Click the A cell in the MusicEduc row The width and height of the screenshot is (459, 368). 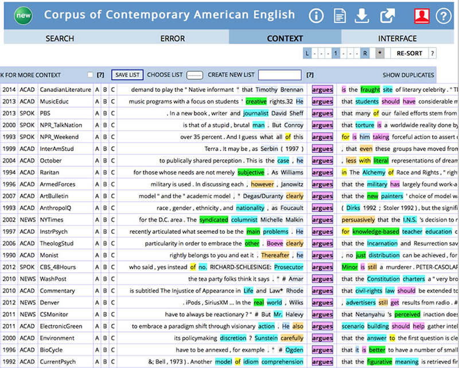click(x=97, y=101)
